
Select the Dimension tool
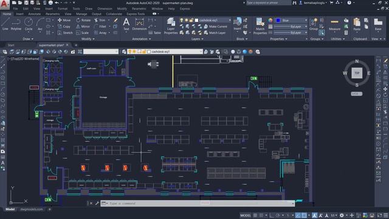(139, 24)
